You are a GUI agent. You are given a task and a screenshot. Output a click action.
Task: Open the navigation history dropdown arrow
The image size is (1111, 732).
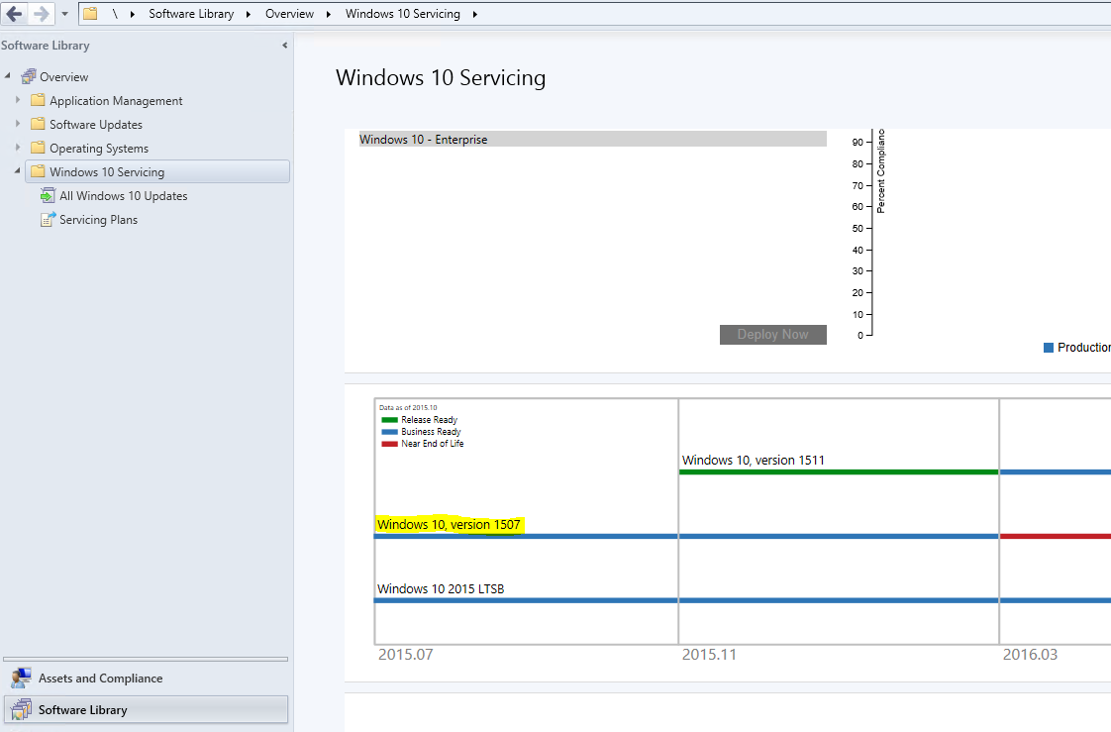click(x=64, y=14)
